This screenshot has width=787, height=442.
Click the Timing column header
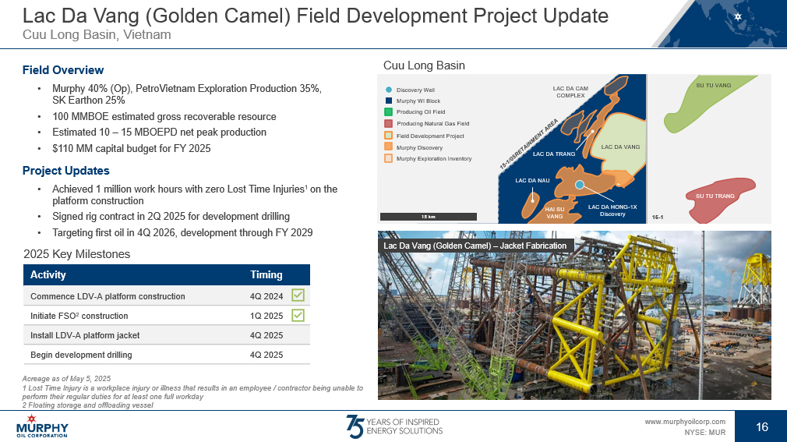[266, 275]
